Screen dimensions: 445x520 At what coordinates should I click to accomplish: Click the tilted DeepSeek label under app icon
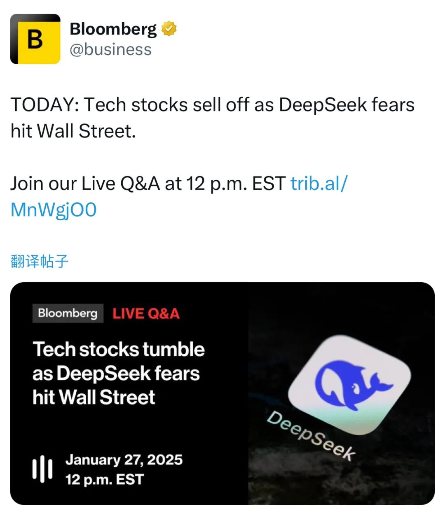coord(311,436)
